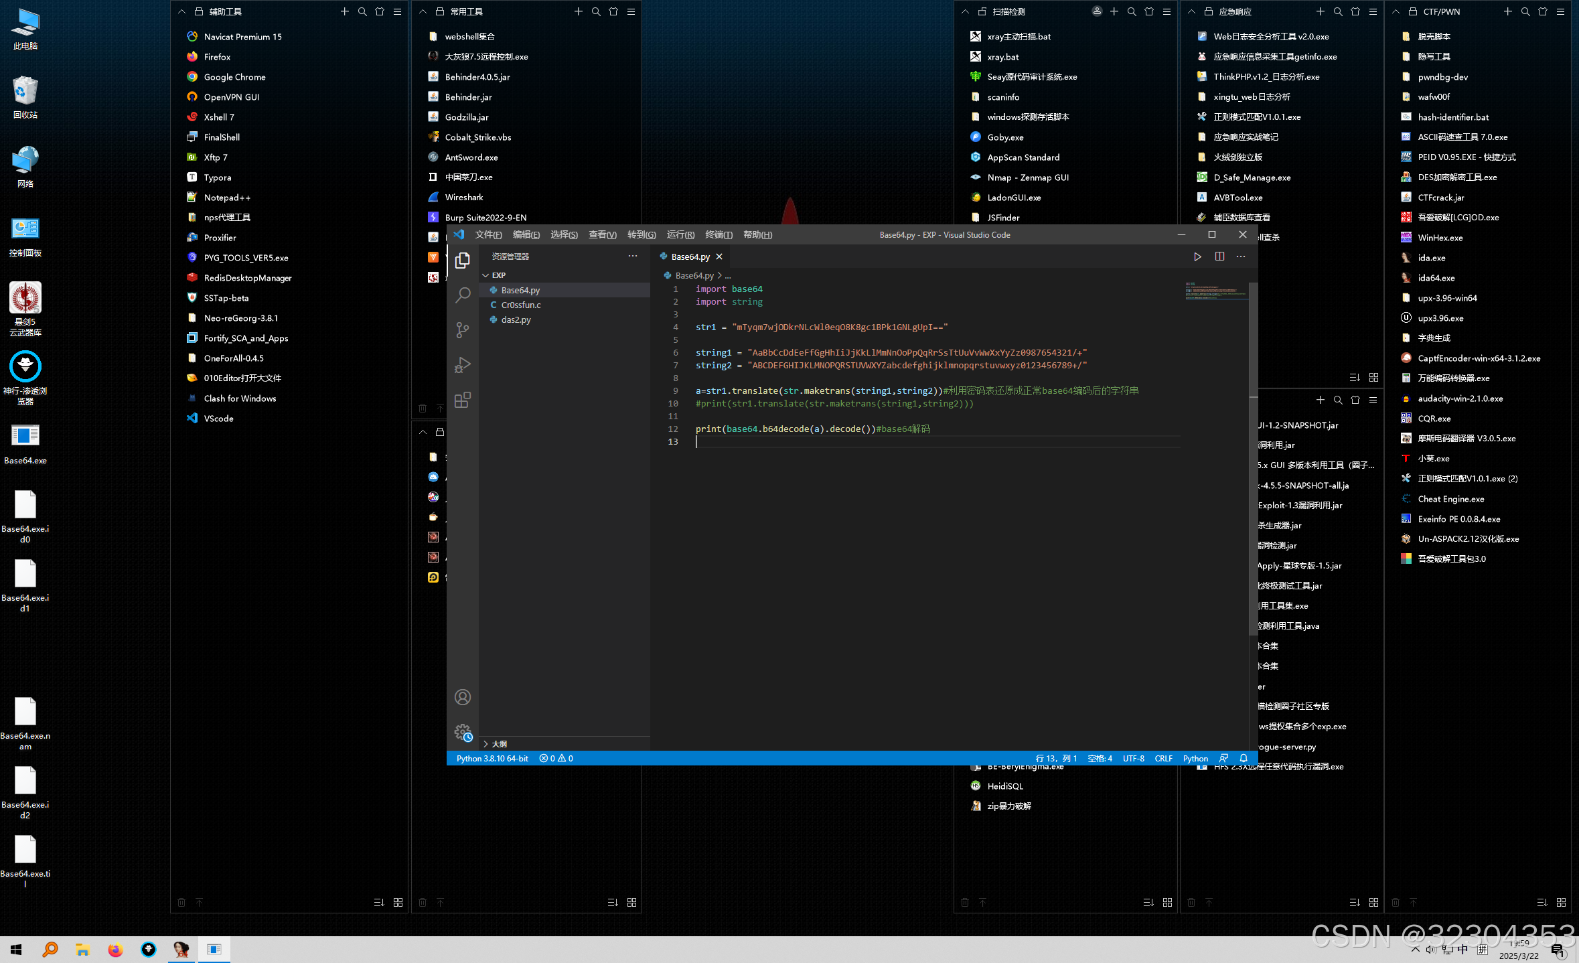Open Firefox from the taskbar

point(115,950)
